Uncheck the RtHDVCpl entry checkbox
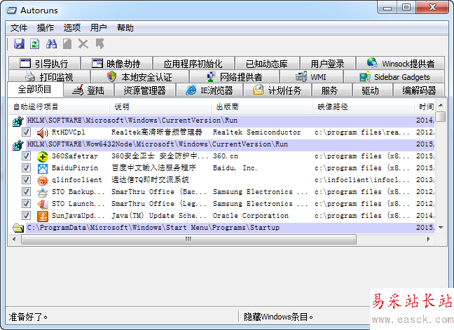The image size is (454, 330). point(27,132)
